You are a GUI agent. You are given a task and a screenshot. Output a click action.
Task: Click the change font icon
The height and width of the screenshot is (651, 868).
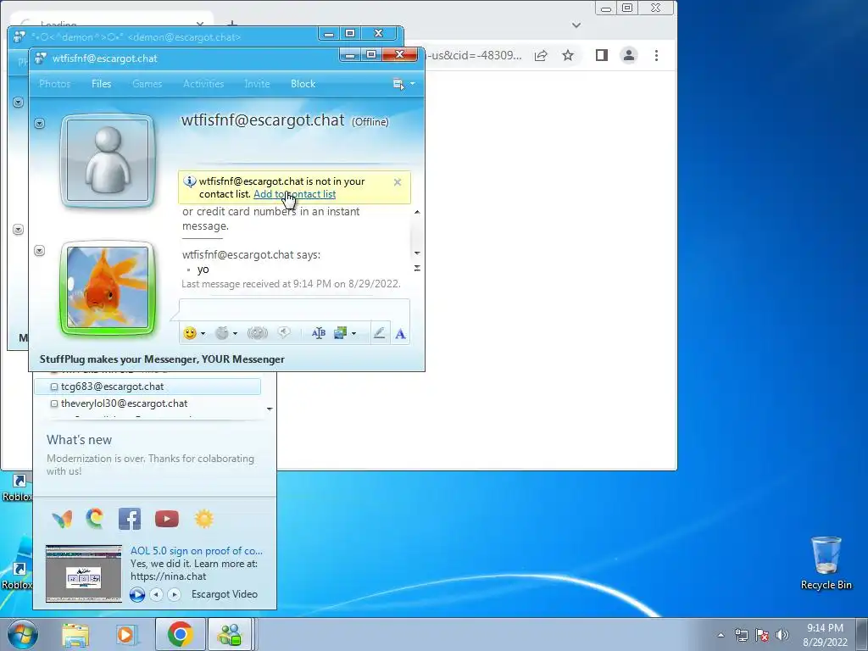pyautogui.click(x=319, y=333)
